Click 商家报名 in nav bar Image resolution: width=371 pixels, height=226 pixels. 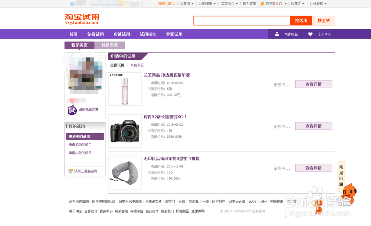(291, 34)
